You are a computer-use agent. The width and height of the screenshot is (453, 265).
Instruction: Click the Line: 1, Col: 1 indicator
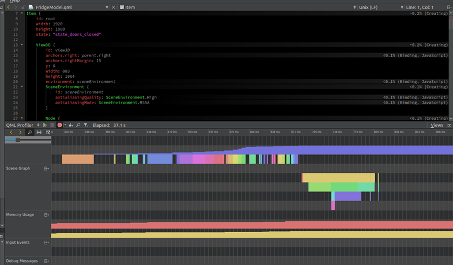[x=421, y=7]
